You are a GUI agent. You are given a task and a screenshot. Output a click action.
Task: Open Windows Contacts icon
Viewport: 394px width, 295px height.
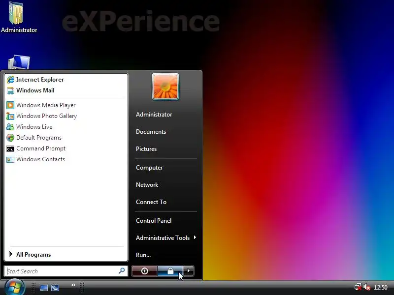tap(10, 159)
